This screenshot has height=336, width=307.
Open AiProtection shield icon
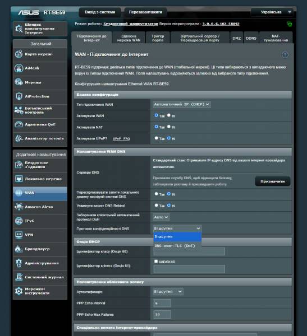[19, 96]
